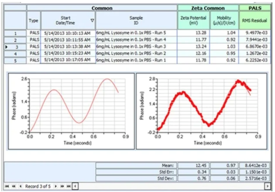Advance to the next record
Image resolution: width=275 pixels, height=192 pixels.
click(56, 186)
